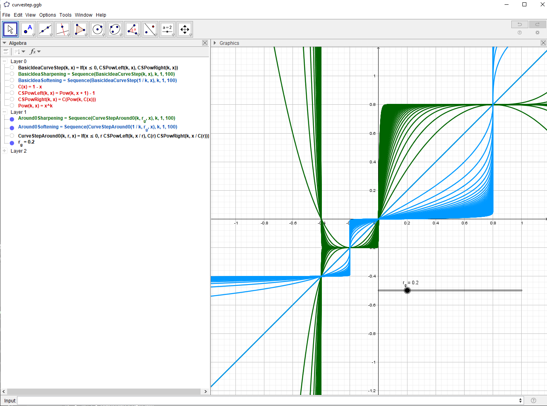Click the Algebra horizontal scrollbar thumb
547x406 pixels.
coord(104,391)
